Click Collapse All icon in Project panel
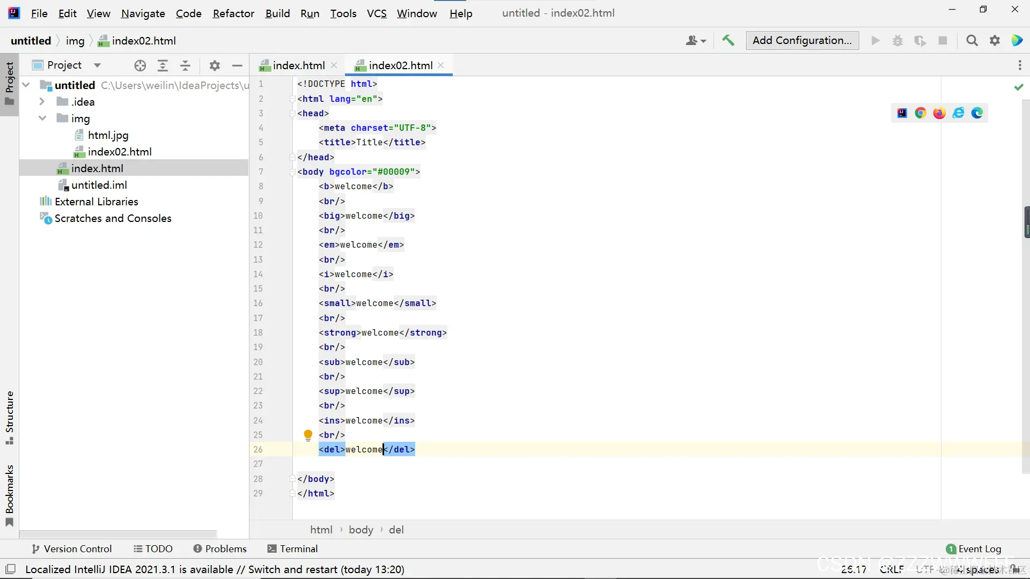This screenshot has width=1030, height=579. (185, 65)
